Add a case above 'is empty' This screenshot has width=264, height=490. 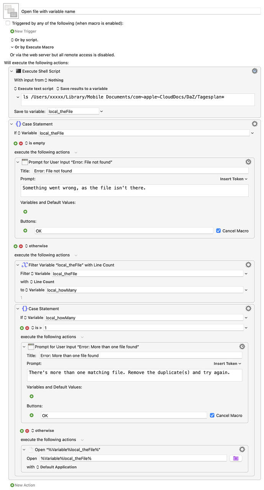click(16, 143)
